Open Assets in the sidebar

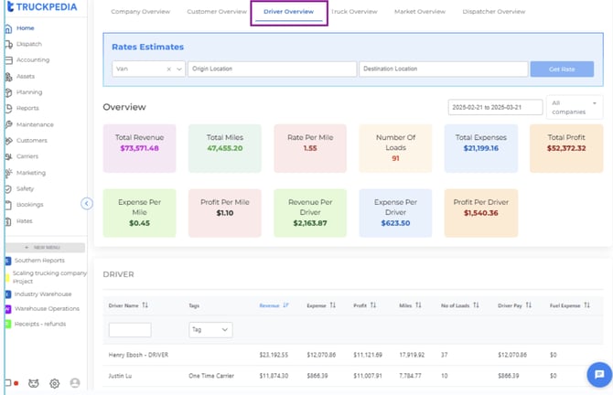(26, 76)
